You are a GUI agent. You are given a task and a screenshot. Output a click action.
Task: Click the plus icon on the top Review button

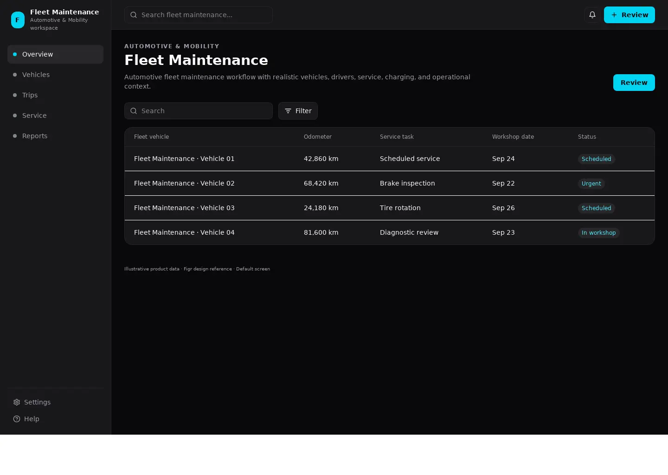[614, 15]
